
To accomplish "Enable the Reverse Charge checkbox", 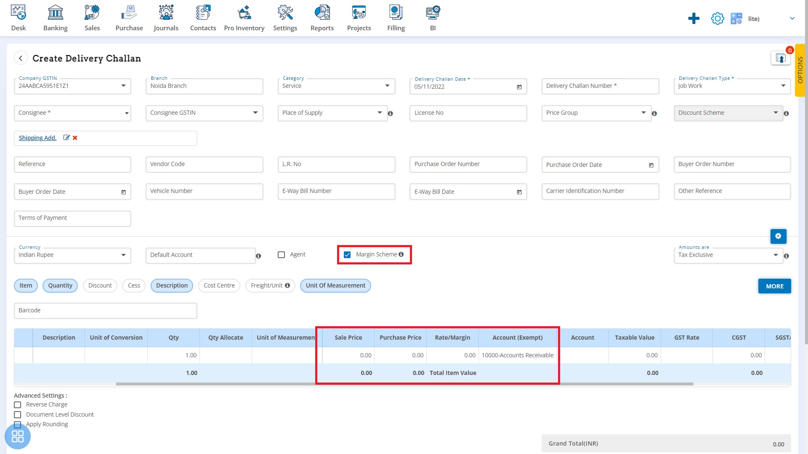I will point(17,404).
